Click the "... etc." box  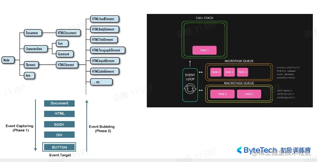101,82
